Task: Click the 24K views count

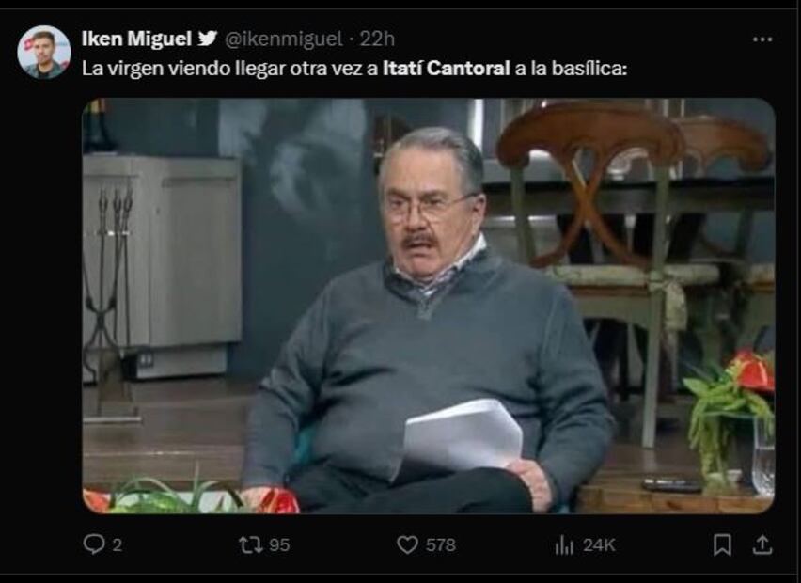Action: coord(599,545)
